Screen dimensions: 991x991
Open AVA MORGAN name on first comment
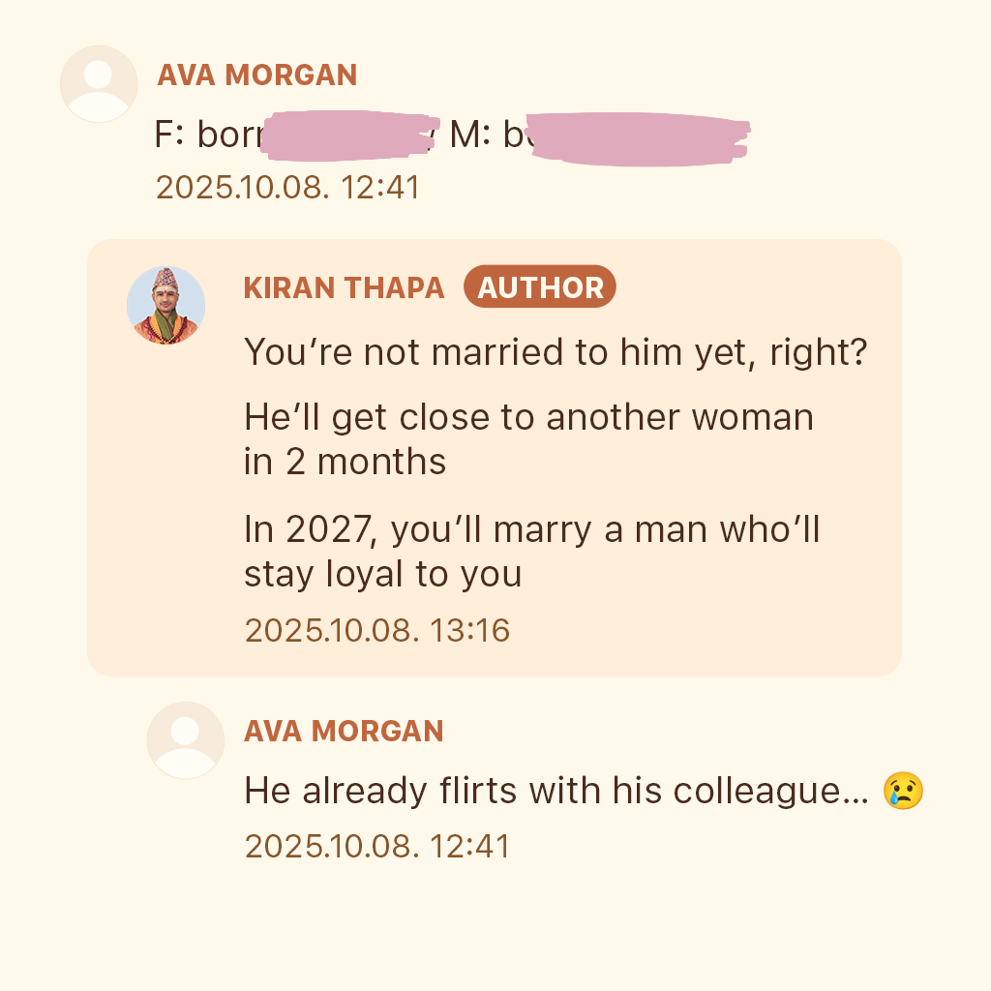tap(257, 75)
